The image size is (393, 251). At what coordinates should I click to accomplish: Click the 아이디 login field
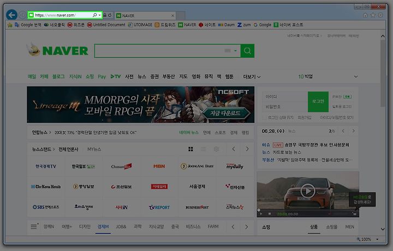[x=285, y=96]
